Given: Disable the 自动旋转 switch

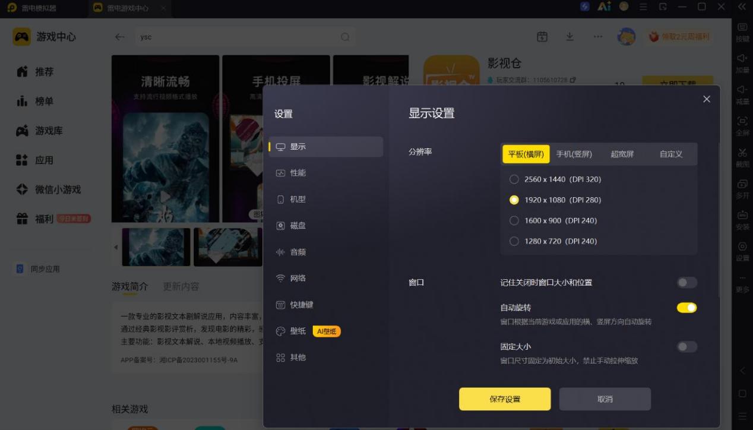Looking at the screenshot, I should pos(687,308).
